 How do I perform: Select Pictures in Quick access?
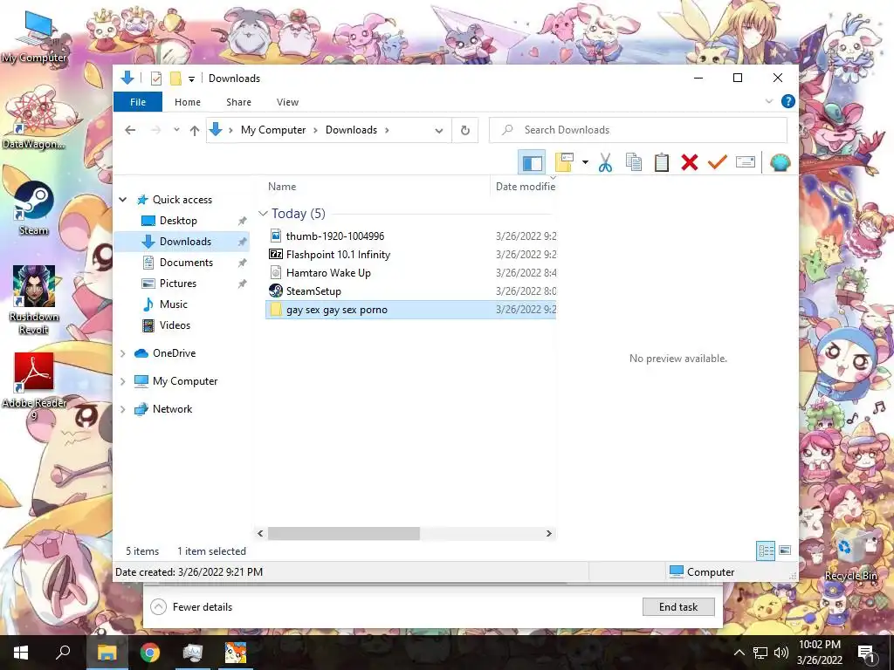(178, 284)
